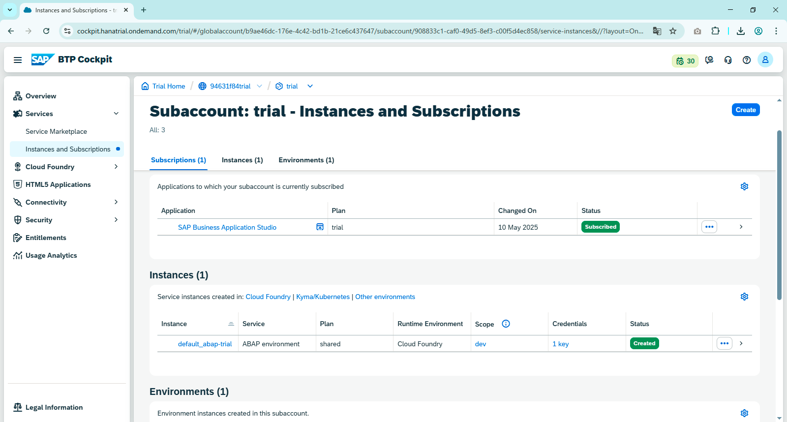The width and height of the screenshot is (787, 422).
Task: Collapse the Services section
Action: (x=116, y=114)
